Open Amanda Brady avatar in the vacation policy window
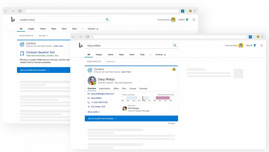The height and width of the screenshot is (152, 269). 173,20
